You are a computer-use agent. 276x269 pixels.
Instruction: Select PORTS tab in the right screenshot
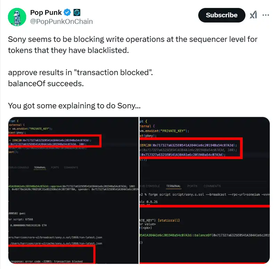pyautogui.click(x=192, y=186)
